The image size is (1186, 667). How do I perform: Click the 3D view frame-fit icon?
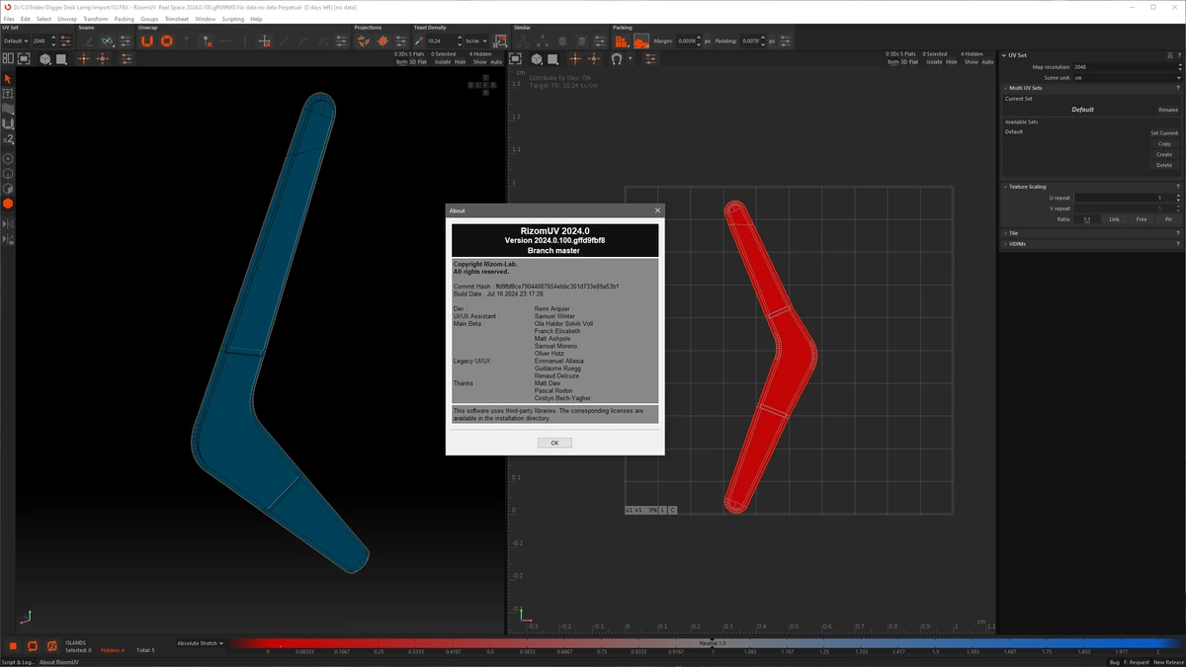coord(24,59)
